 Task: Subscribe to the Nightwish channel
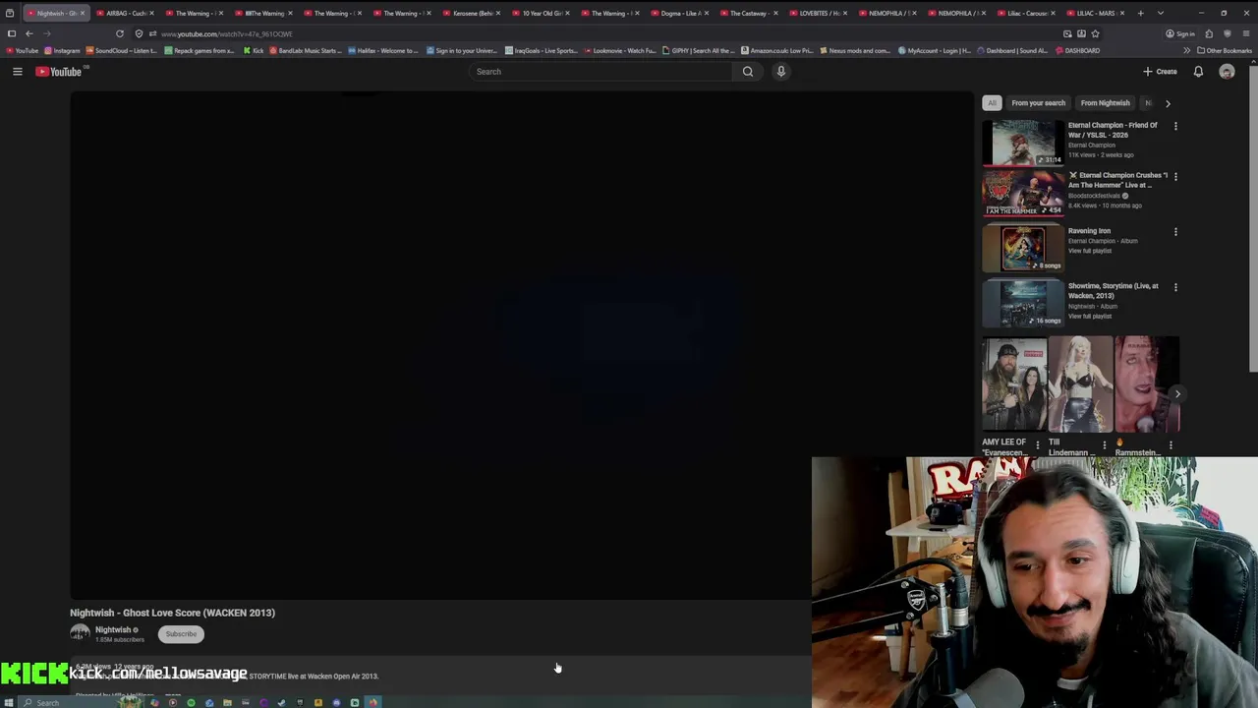(x=181, y=634)
